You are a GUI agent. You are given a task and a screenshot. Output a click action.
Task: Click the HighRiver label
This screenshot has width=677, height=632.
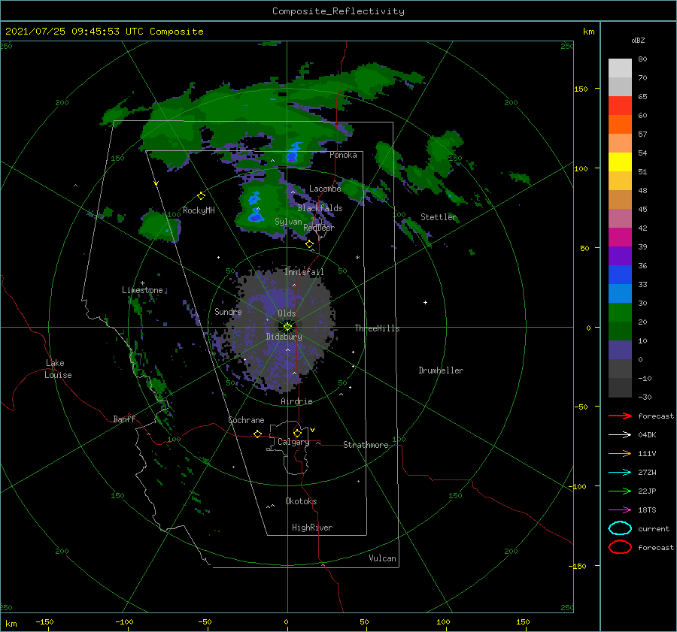pos(312,528)
